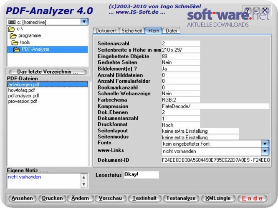Image resolution: width=278 pixels, height=208 pixels.
Task: Open the drive selection dropdown
Action: 84,22
